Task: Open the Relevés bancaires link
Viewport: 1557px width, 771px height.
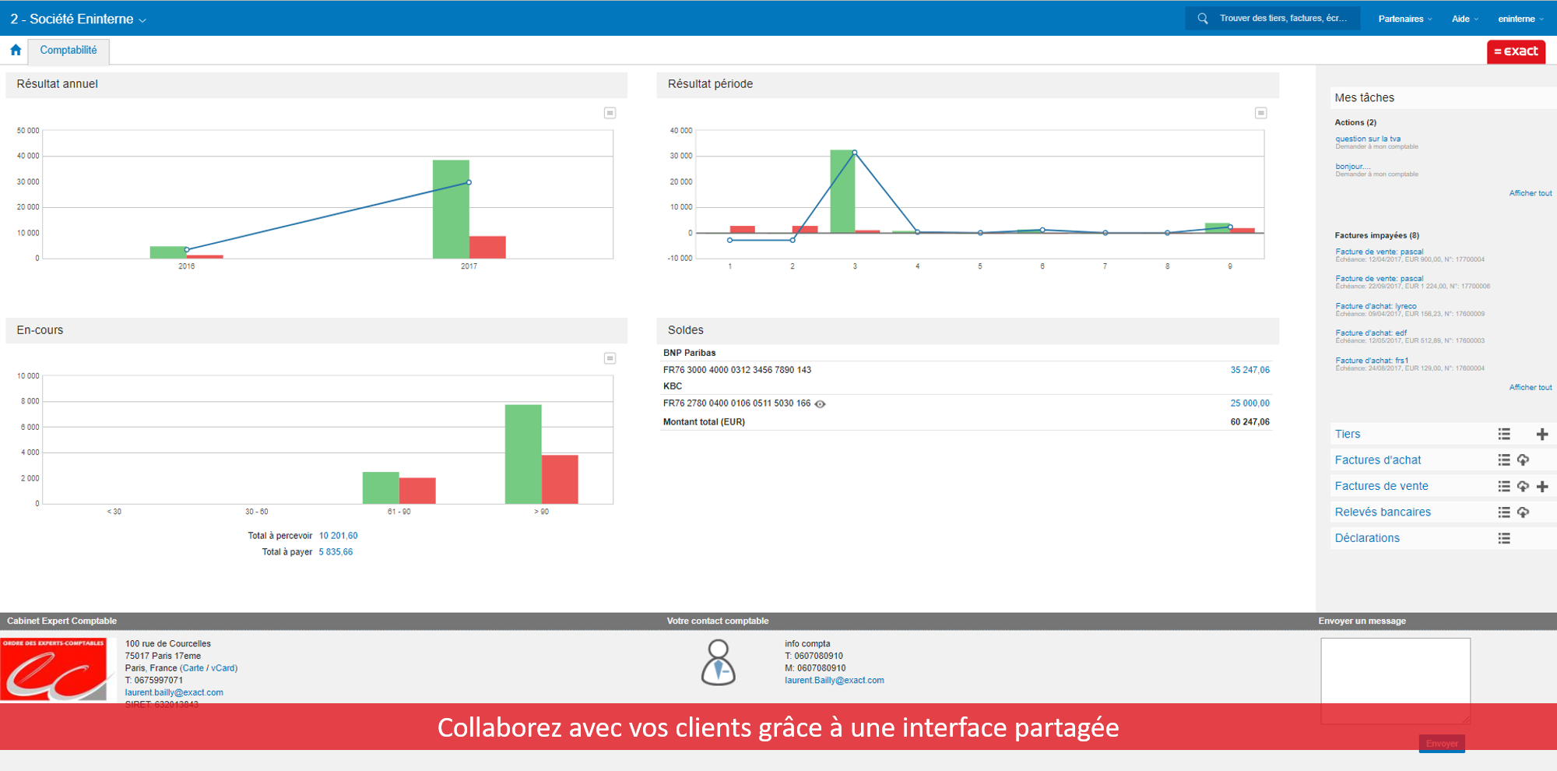Action: click(1383, 512)
